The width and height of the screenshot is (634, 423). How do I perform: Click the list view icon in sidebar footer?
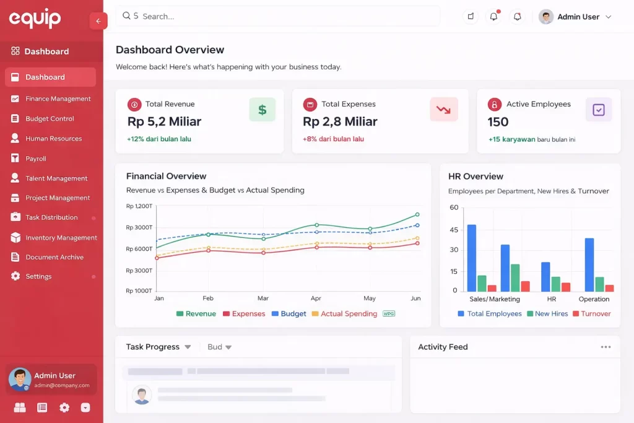coord(42,408)
